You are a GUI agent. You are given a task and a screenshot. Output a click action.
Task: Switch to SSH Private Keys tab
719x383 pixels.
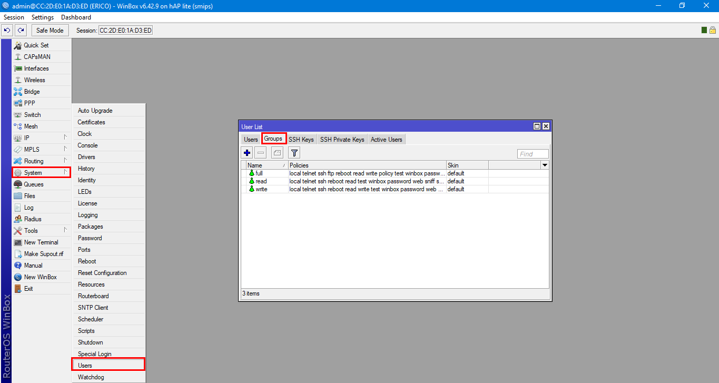(x=342, y=140)
